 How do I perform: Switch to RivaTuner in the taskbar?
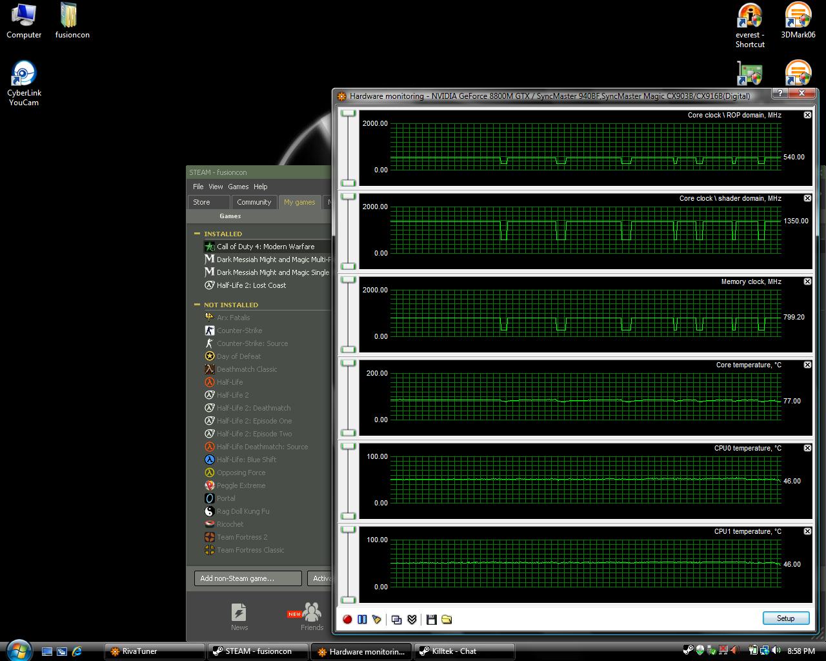(x=154, y=651)
